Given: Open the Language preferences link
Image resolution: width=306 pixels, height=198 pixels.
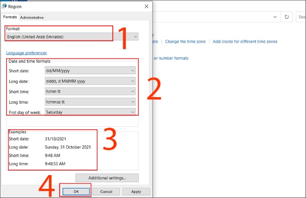Looking at the screenshot, I should click(x=27, y=53).
